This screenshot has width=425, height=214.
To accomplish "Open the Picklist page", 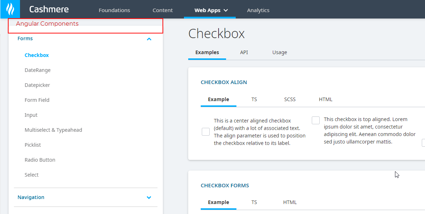I will [x=33, y=145].
